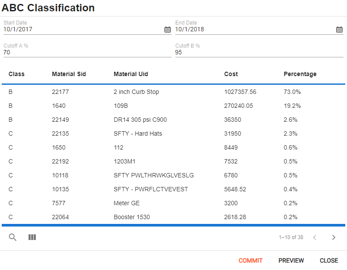Viewport: 347px width, 270px height.
Task: Select the Booster 1530 row
Action: pyautogui.click(x=173, y=217)
